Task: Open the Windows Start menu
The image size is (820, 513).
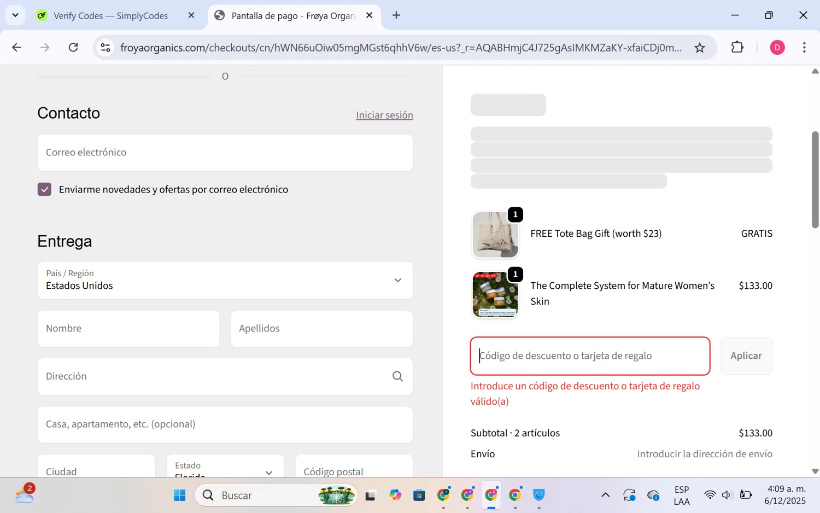Action: click(179, 495)
